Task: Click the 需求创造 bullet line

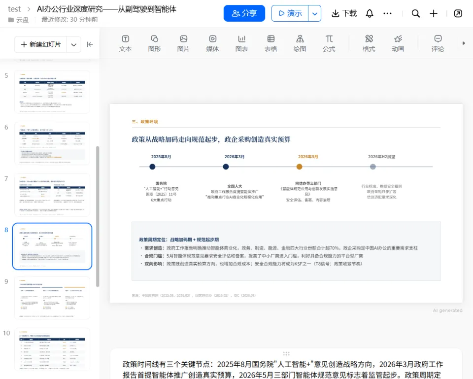Action: click(279, 248)
